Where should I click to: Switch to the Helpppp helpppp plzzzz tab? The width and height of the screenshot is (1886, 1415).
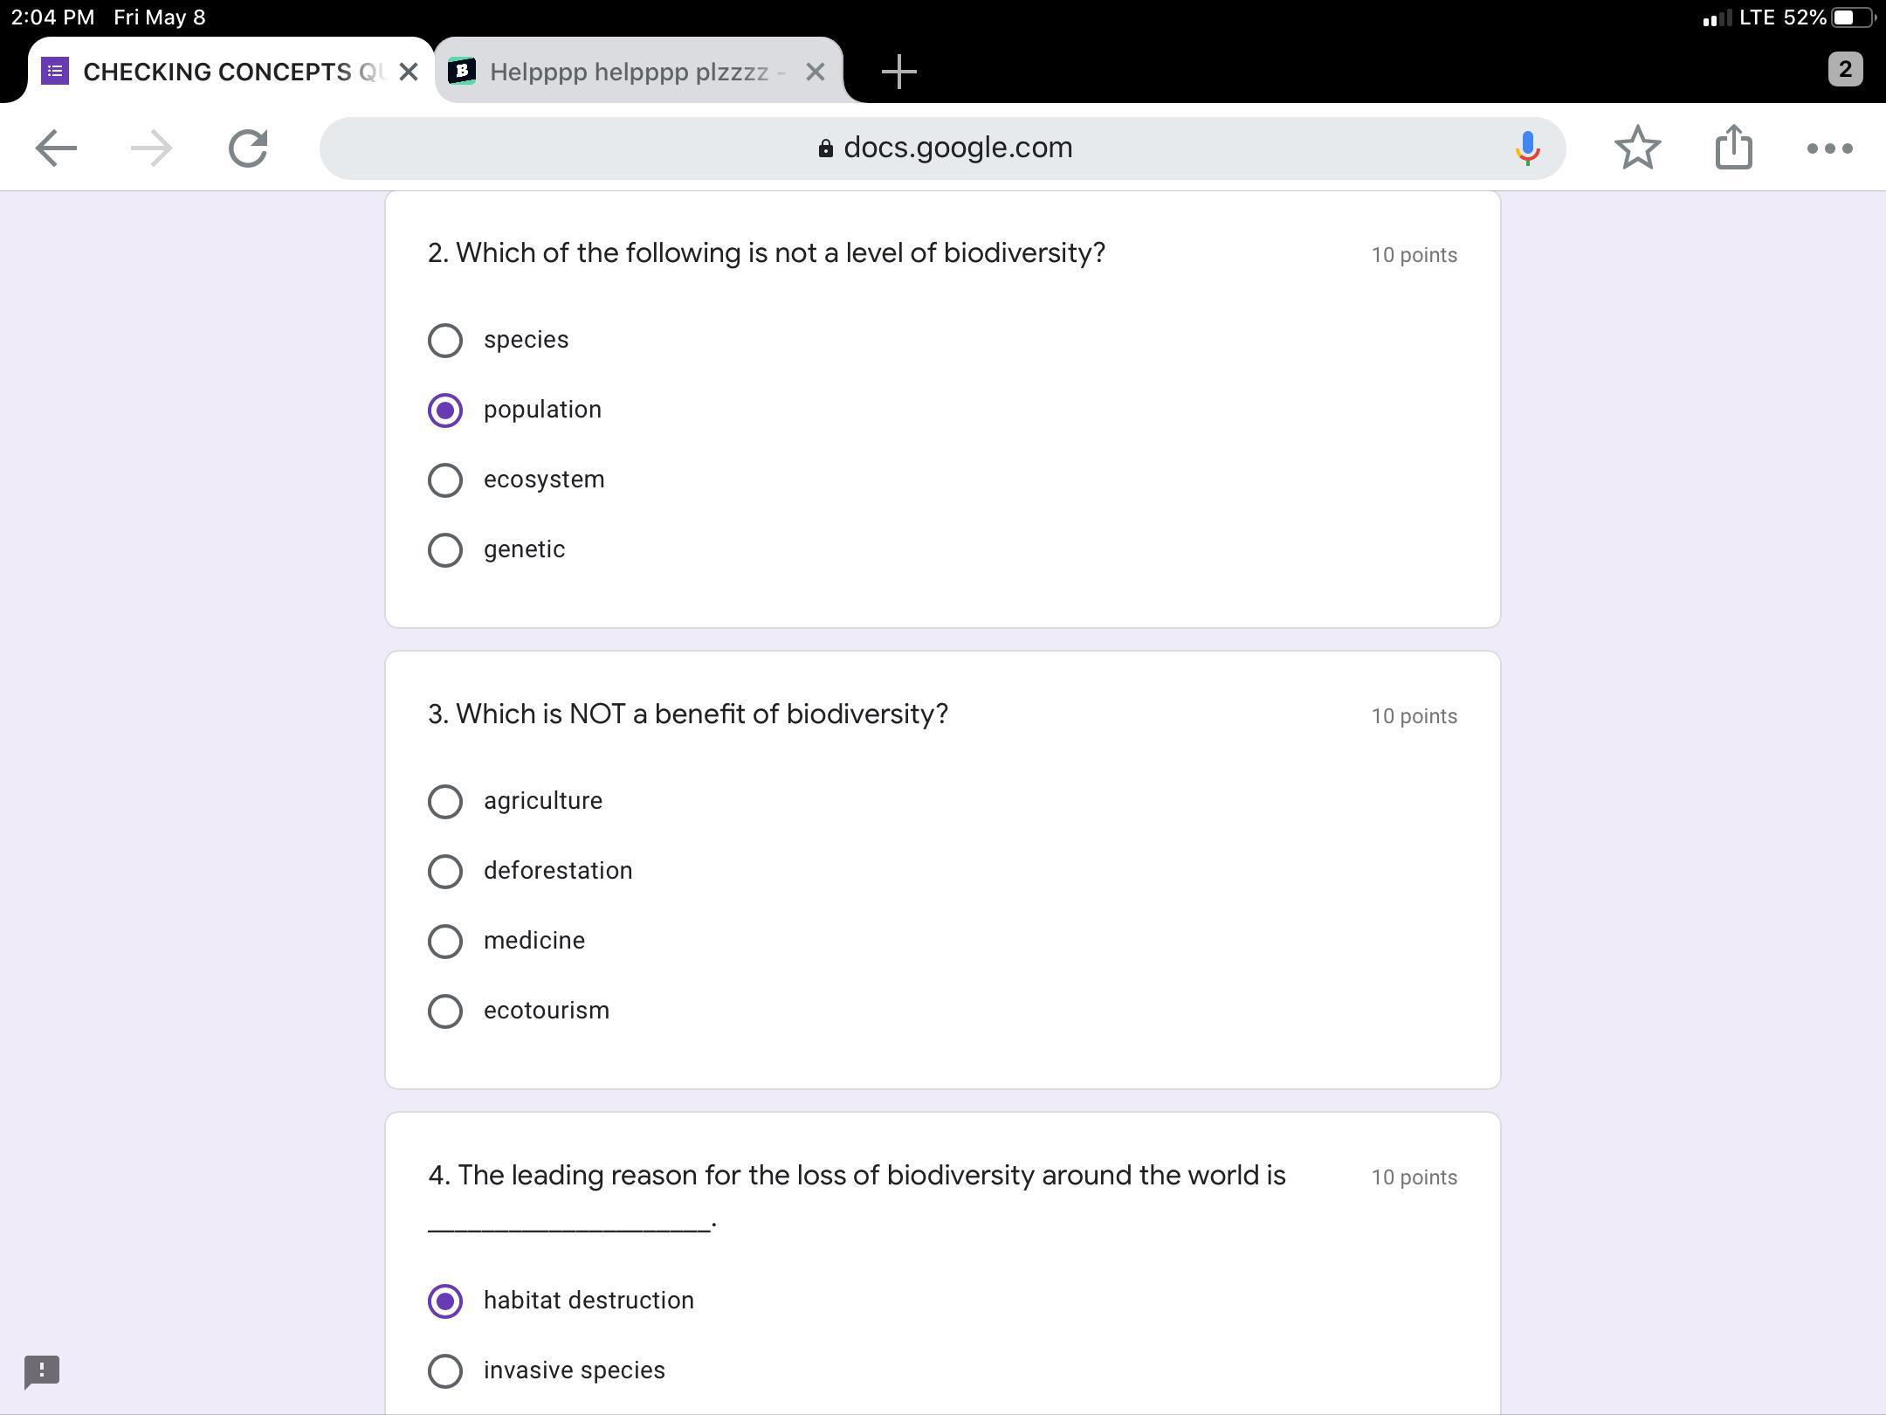click(x=627, y=72)
